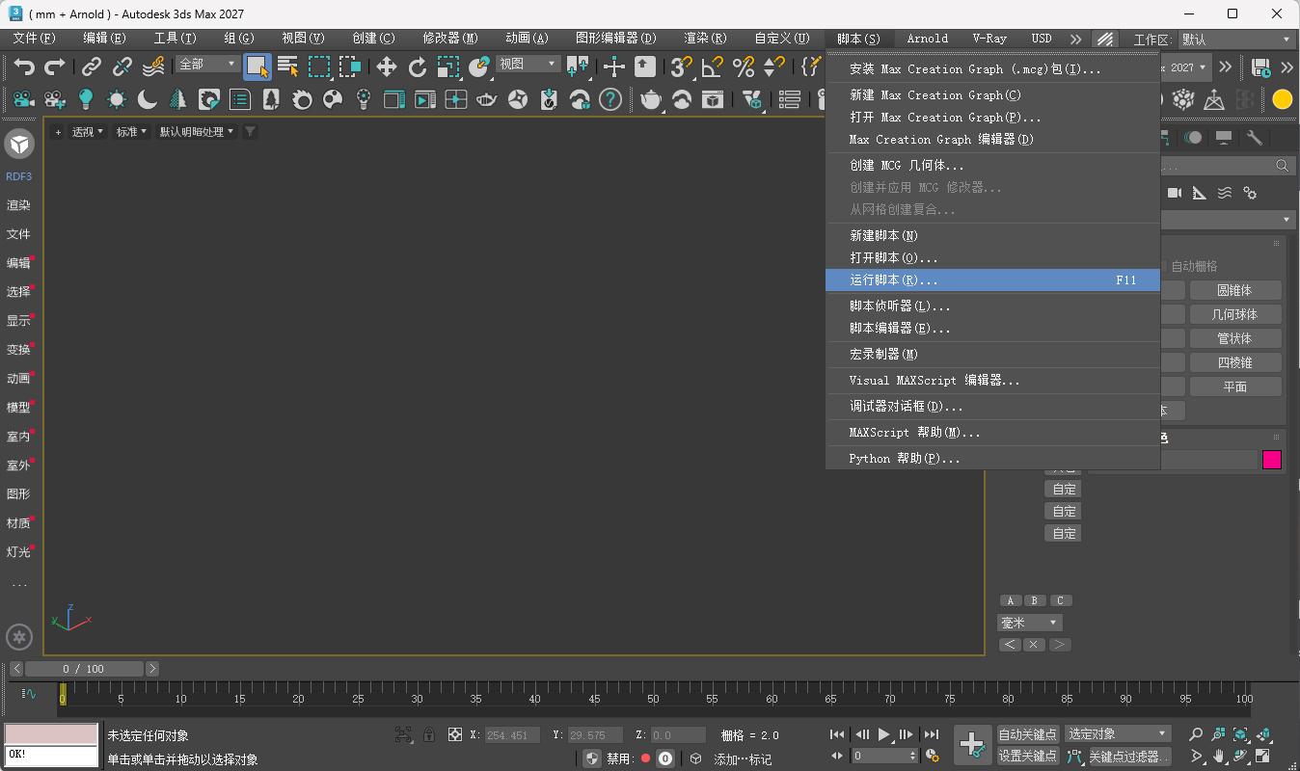Toggle 自动关键点 auto key mode
The height and width of the screenshot is (771, 1300).
click(x=1027, y=734)
